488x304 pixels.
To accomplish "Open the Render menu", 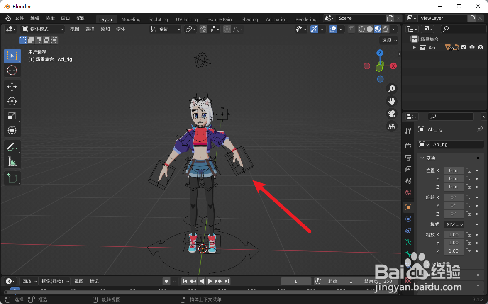I will [x=50, y=18].
